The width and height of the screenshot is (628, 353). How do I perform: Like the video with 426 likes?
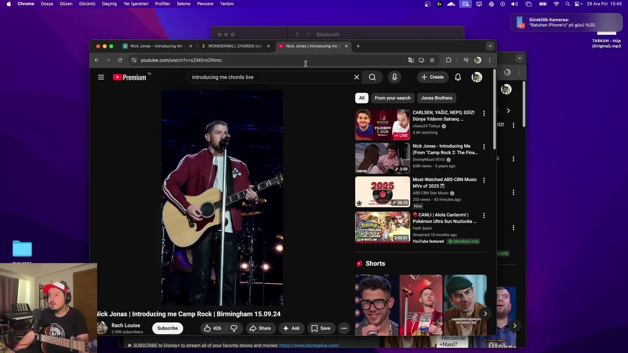[212, 328]
